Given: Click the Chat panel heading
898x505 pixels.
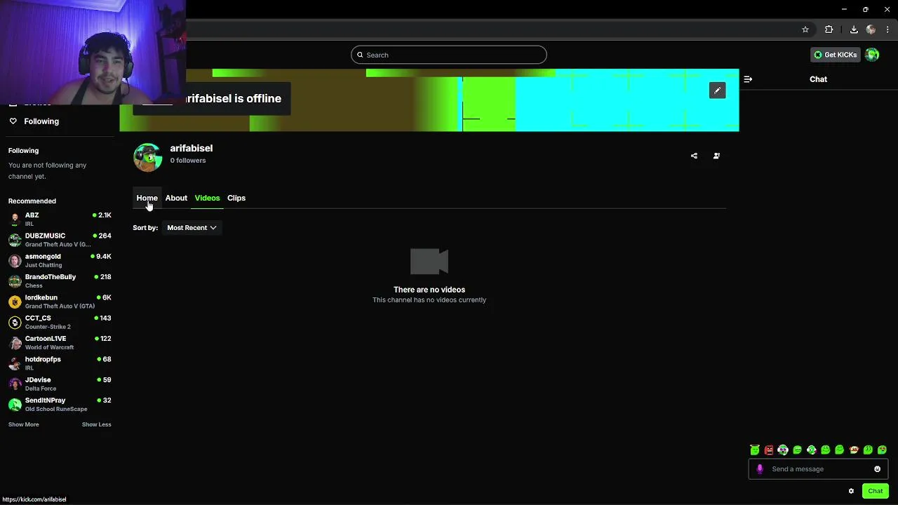Looking at the screenshot, I should tap(818, 79).
